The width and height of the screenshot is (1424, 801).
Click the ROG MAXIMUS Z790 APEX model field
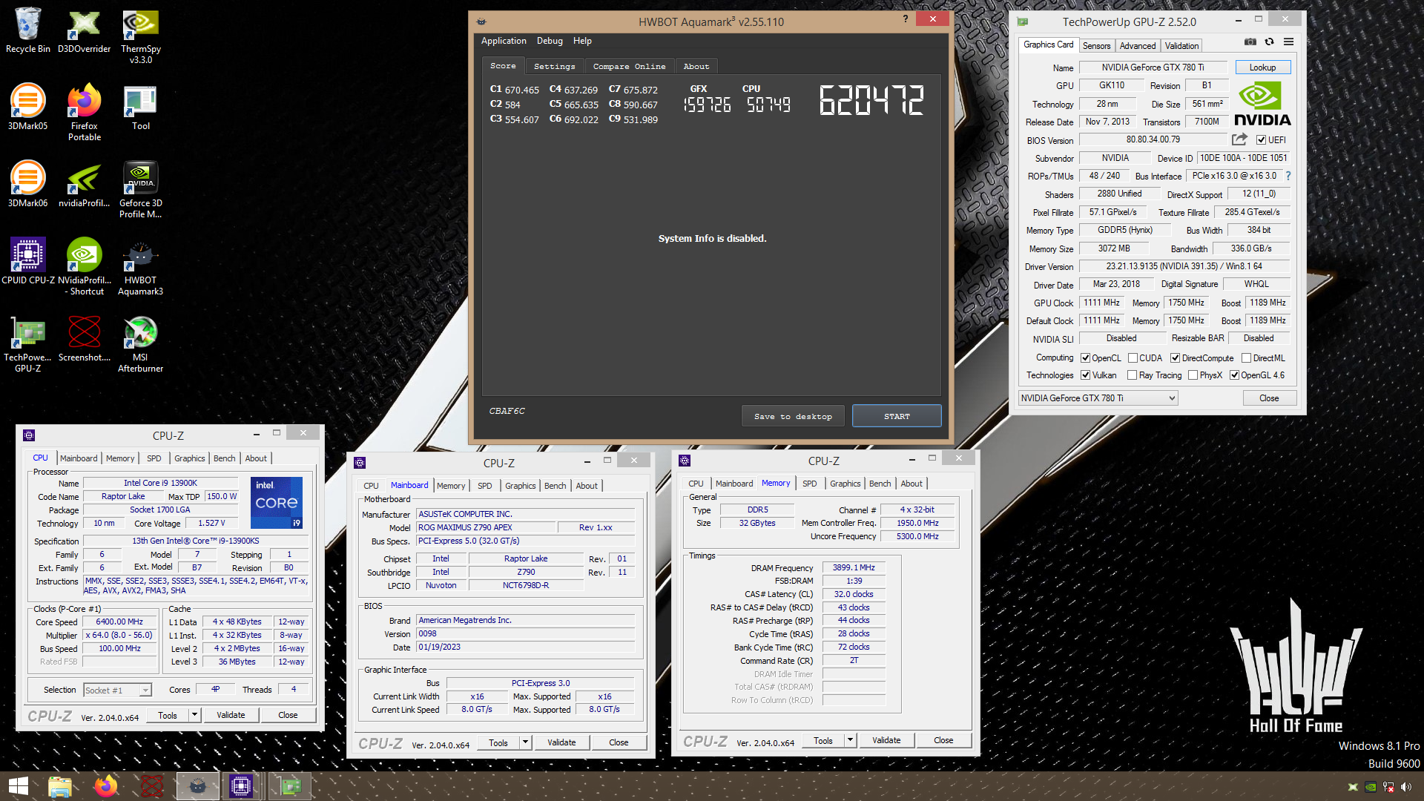(486, 527)
